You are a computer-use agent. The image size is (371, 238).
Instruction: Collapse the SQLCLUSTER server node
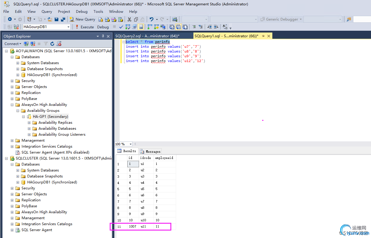point(6,158)
